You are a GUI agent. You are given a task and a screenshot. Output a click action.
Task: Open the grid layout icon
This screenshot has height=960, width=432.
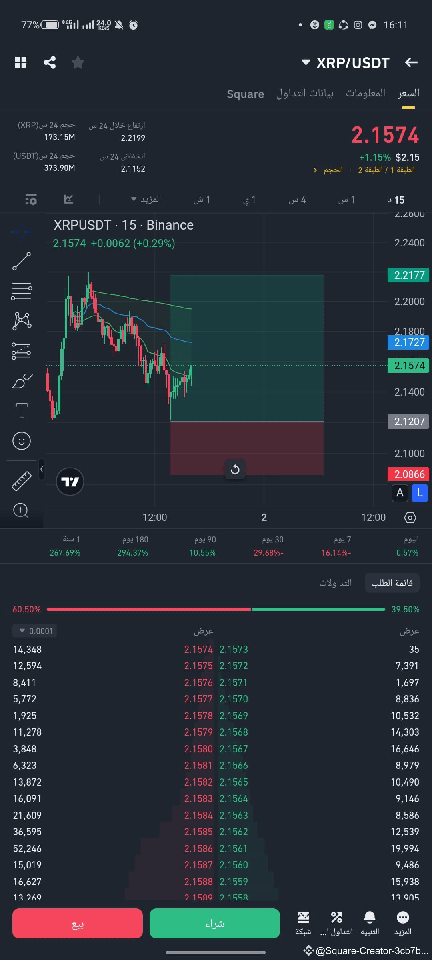(x=21, y=62)
